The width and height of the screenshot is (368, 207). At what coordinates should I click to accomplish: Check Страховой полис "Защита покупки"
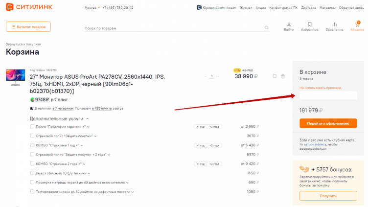pyautogui.click(x=32, y=136)
